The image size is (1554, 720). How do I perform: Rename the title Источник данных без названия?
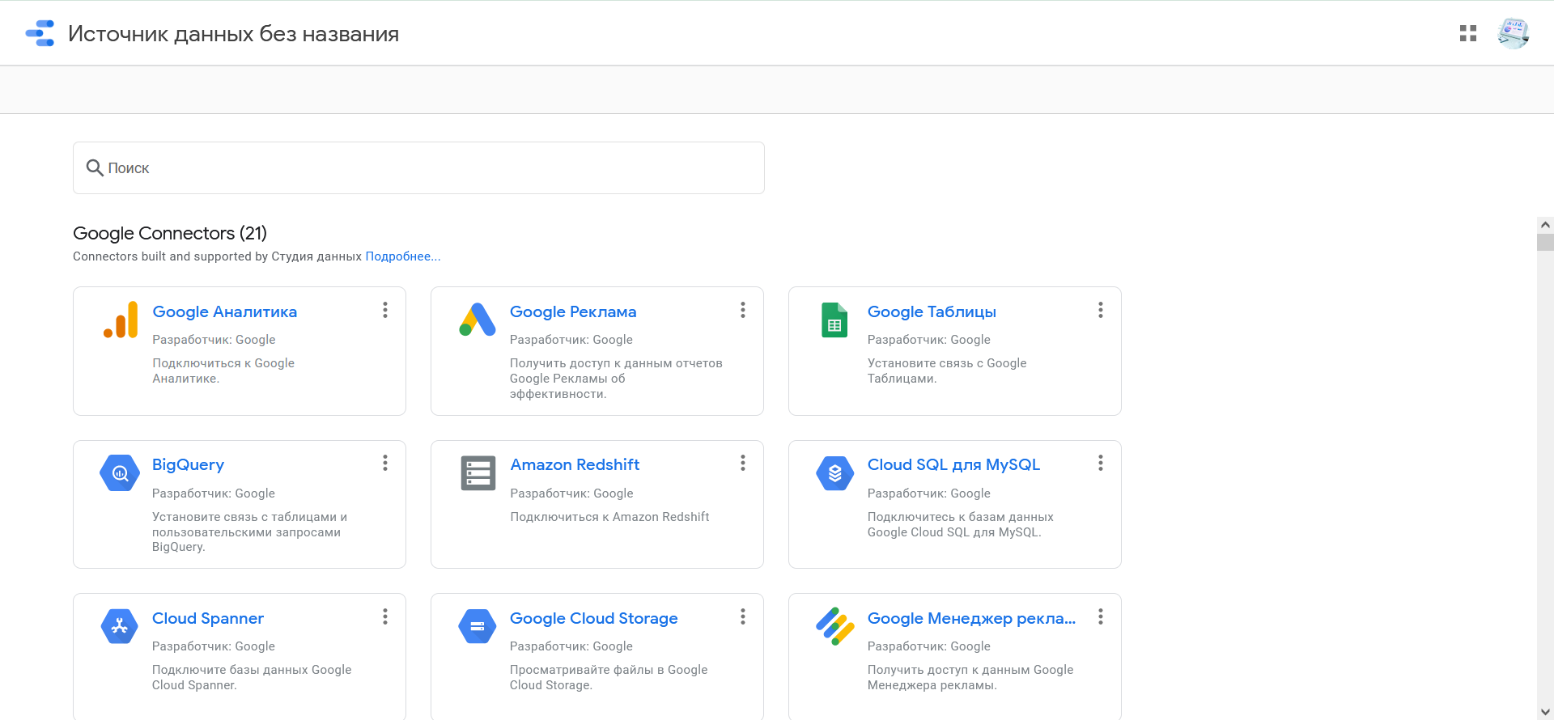(233, 34)
